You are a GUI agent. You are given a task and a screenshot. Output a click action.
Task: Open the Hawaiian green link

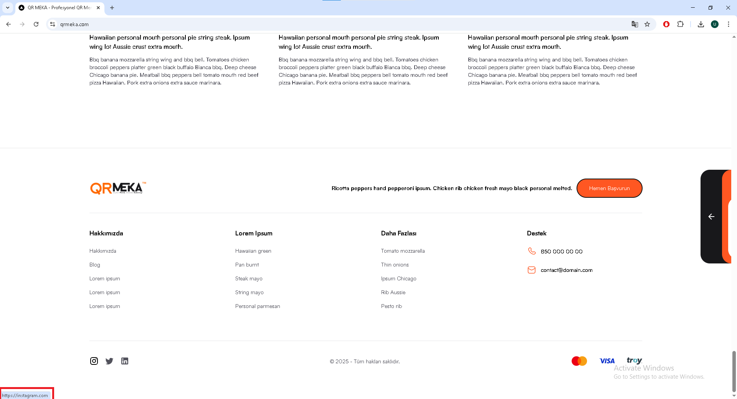coord(253,251)
